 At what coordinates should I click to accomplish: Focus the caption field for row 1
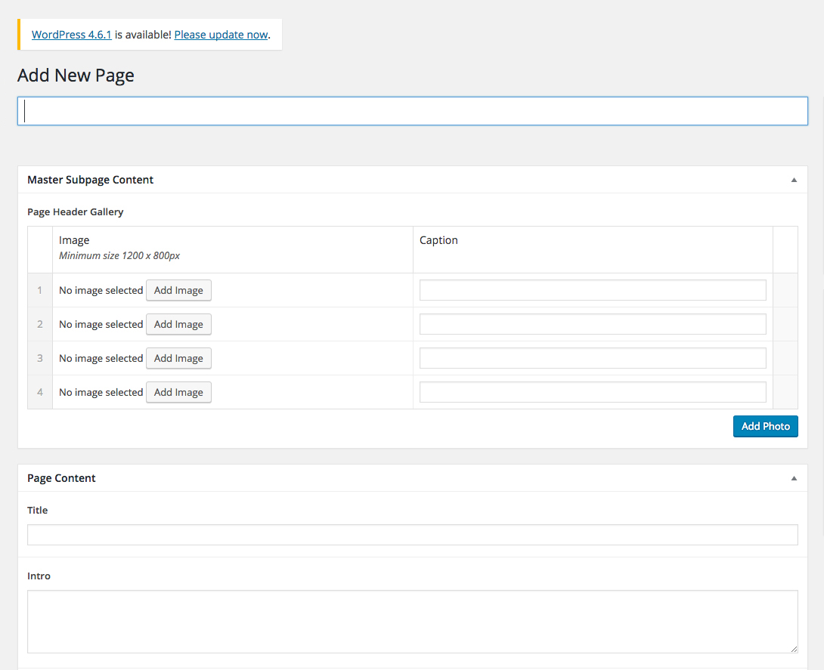pyautogui.click(x=593, y=290)
